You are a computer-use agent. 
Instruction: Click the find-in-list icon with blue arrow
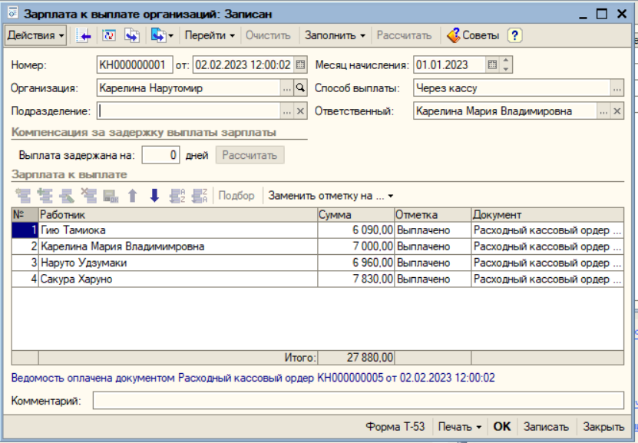(x=83, y=35)
